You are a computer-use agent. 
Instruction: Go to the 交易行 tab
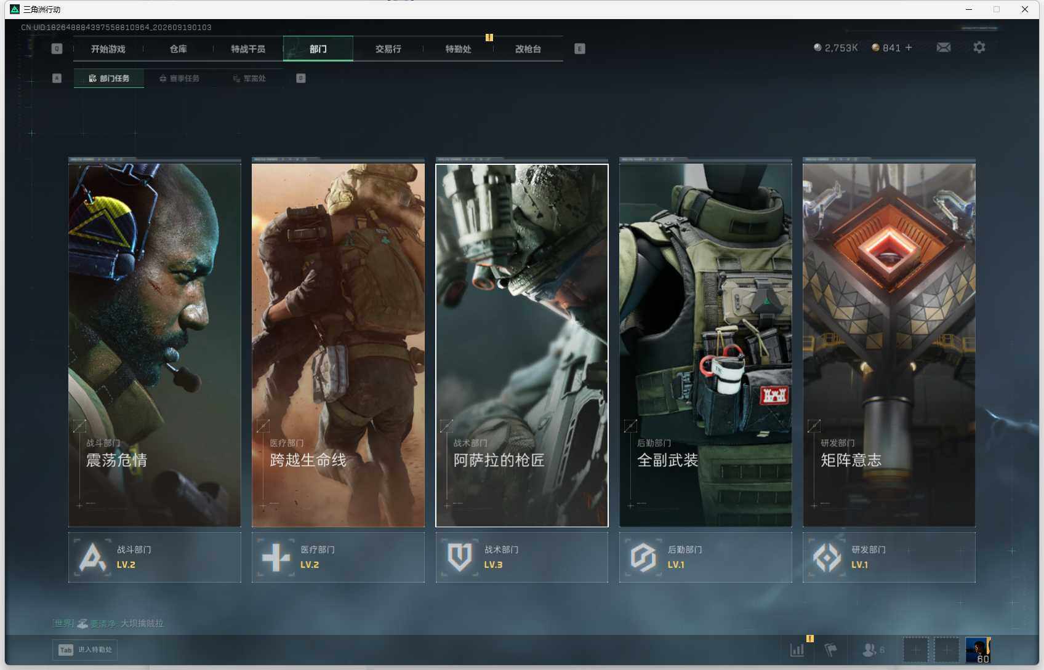[388, 49]
